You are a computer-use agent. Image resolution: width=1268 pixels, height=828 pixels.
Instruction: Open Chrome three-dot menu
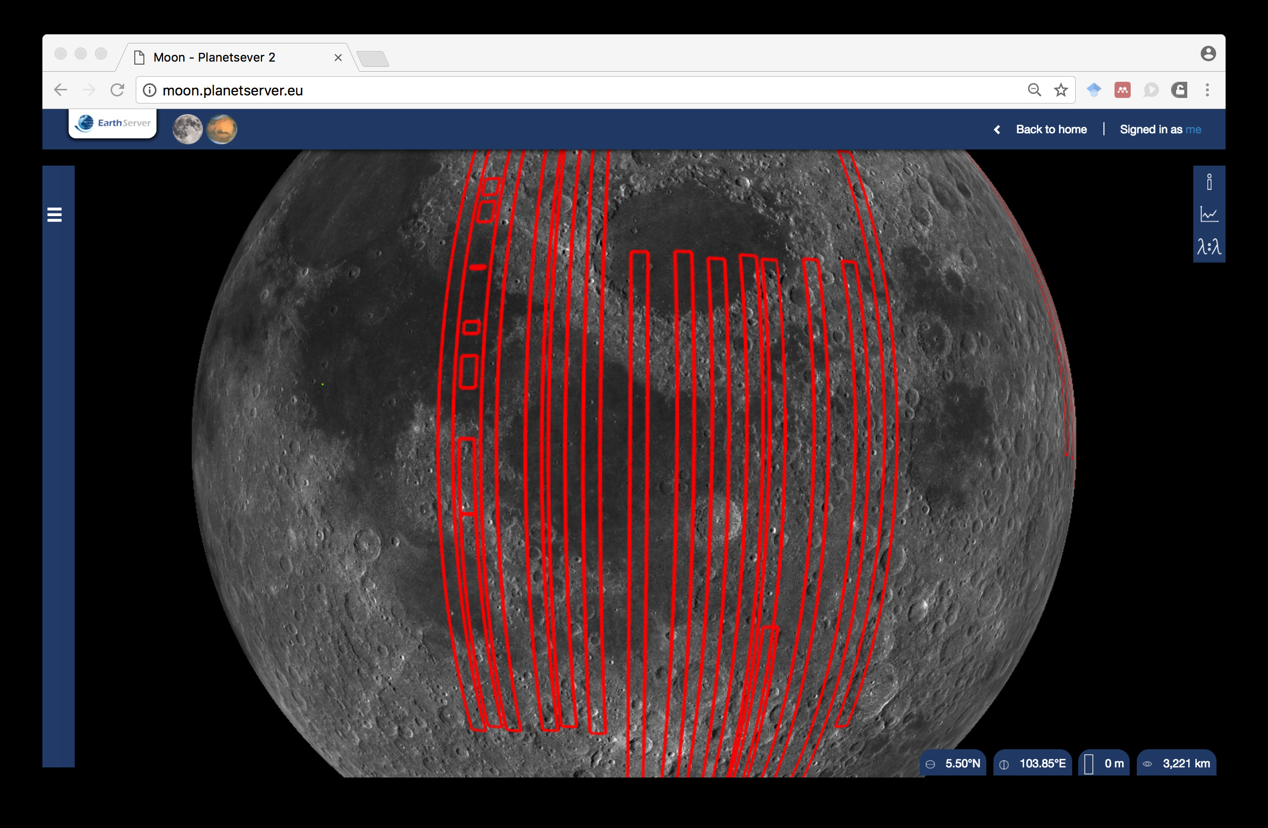pos(1207,90)
